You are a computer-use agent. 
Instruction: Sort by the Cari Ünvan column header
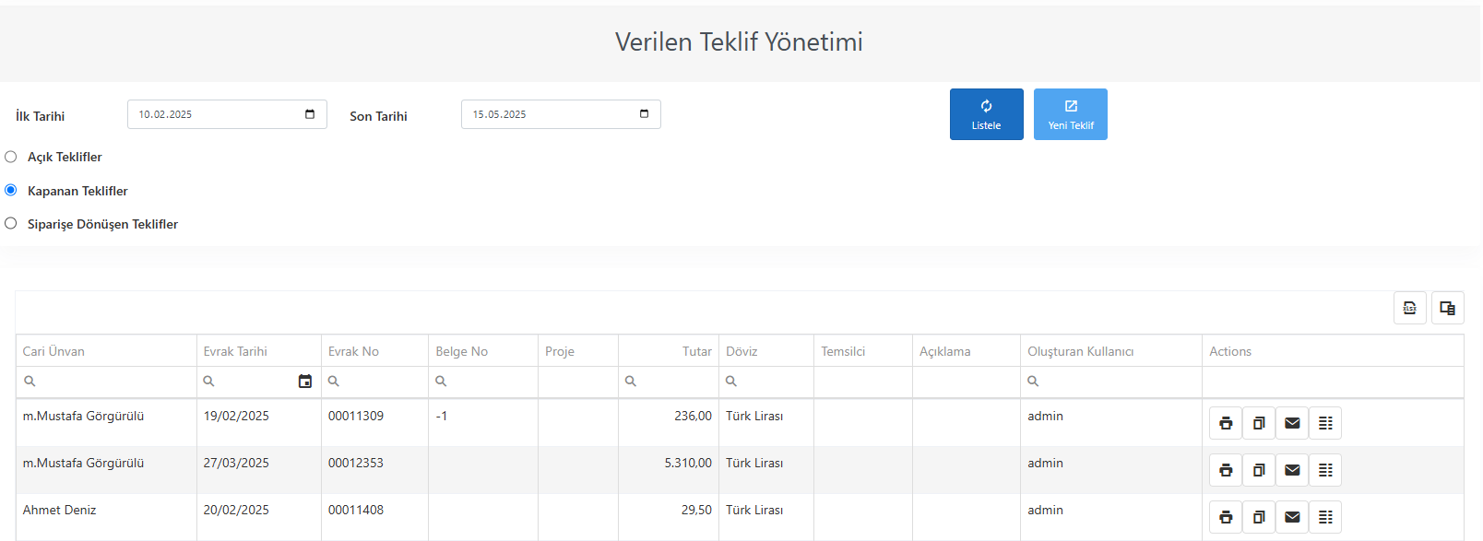[106, 351]
